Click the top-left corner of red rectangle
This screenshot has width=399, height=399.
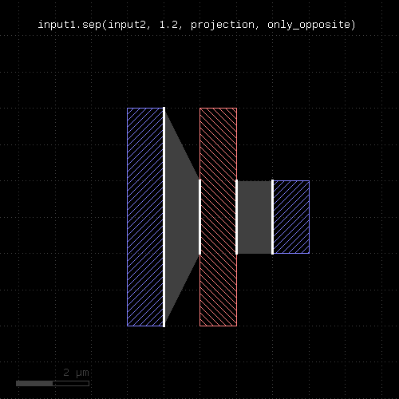pos(199,108)
